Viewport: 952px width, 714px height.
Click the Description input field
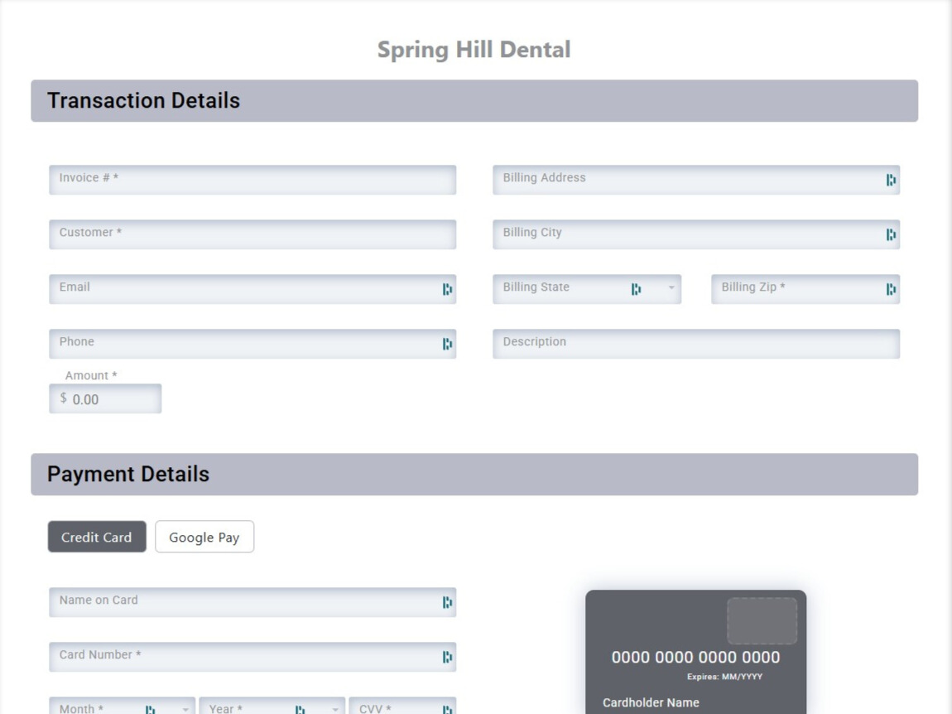click(695, 343)
